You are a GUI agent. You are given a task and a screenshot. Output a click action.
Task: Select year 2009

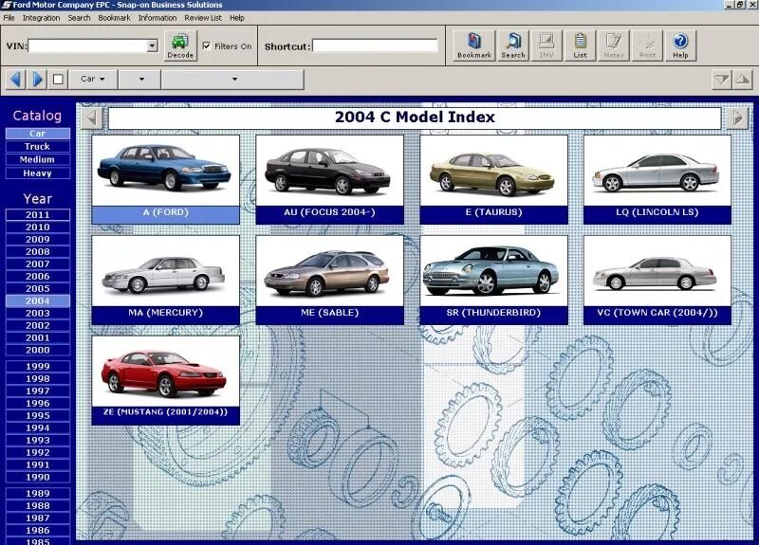click(38, 240)
